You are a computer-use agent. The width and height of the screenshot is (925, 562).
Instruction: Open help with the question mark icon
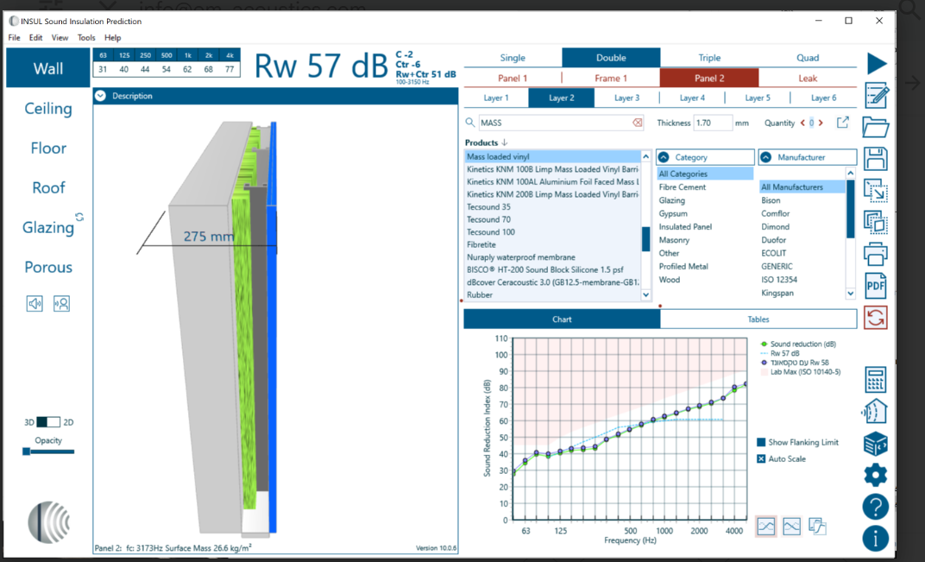pos(876,507)
